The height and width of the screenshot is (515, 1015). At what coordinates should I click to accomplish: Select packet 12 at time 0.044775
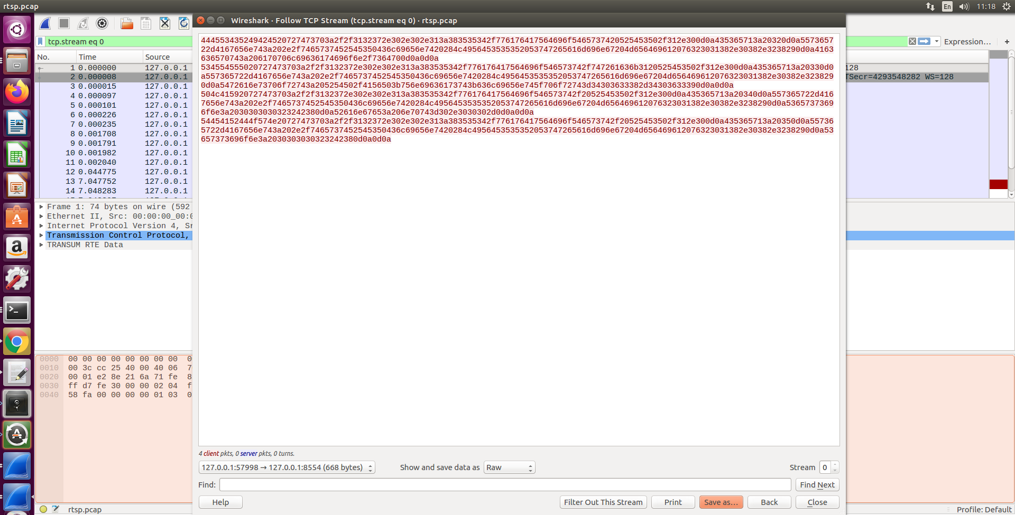pos(114,172)
